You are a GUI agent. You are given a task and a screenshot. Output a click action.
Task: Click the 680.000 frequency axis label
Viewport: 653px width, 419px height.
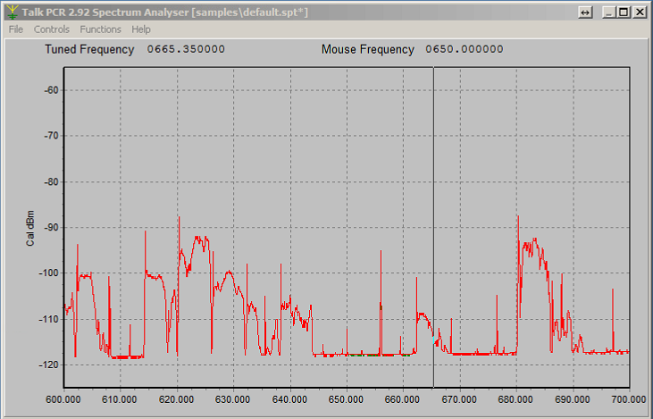(x=516, y=399)
